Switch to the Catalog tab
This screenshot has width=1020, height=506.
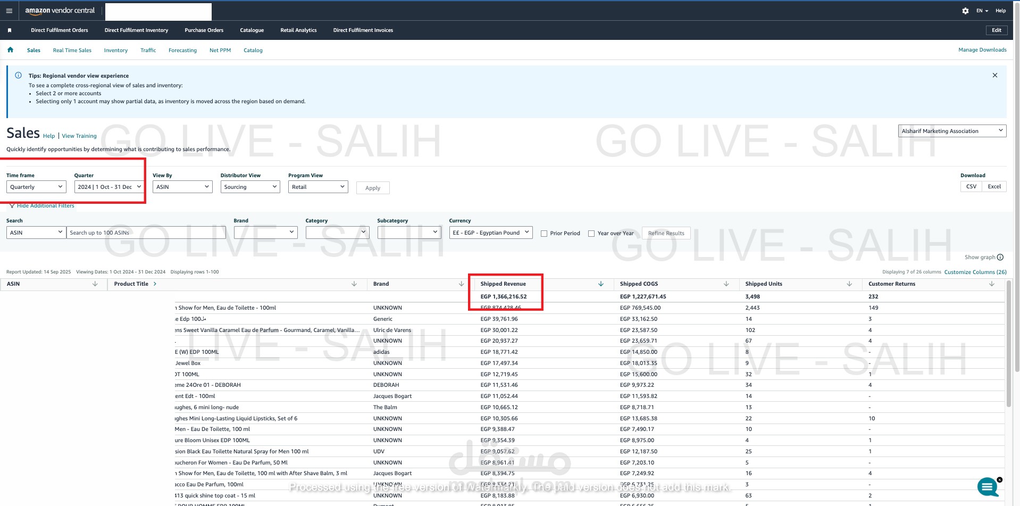pyautogui.click(x=253, y=51)
